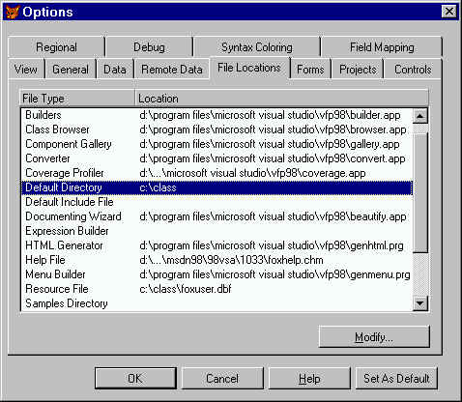The height and width of the screenshot is (402, 462).
Task: Open the Field Mapping tab
Action: click(382, 47)
